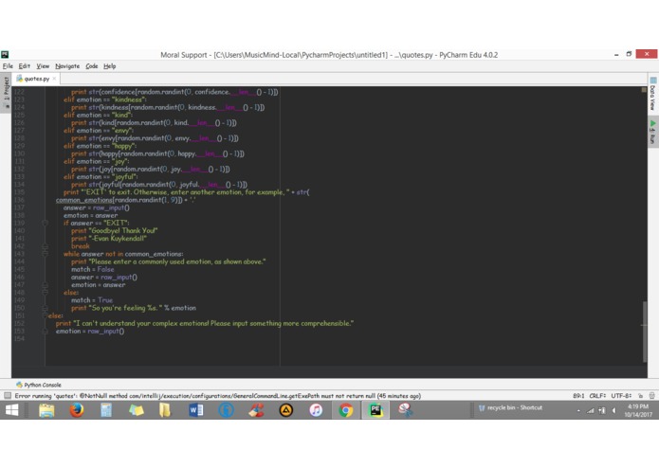Launch Microsoft Word from the taskbar
The width and height of the screenshot is (659, 468).
pyautogui.click(x=196, y=410)
